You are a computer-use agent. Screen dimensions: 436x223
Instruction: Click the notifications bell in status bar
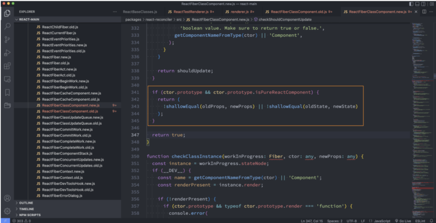pos(431,221)
